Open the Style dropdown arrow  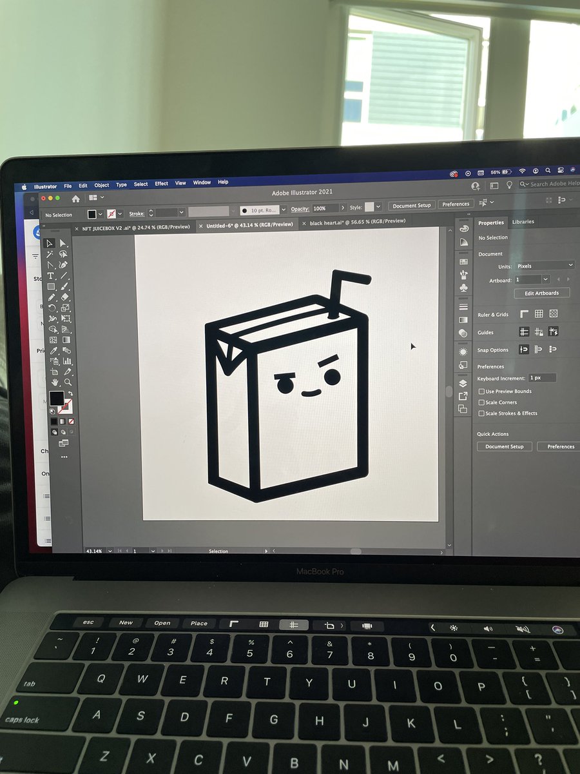(x=378, y=207)
